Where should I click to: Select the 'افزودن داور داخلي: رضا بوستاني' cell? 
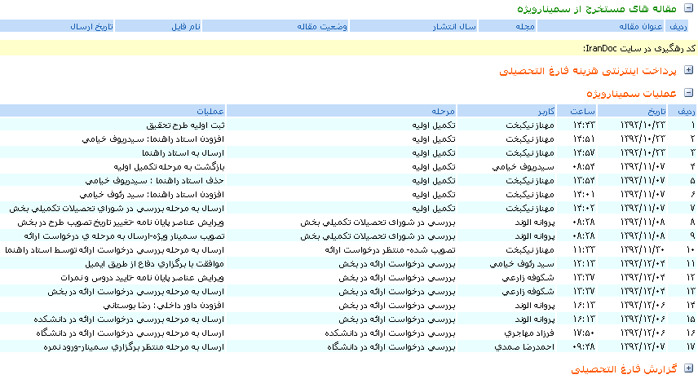[x=164, y=305]
